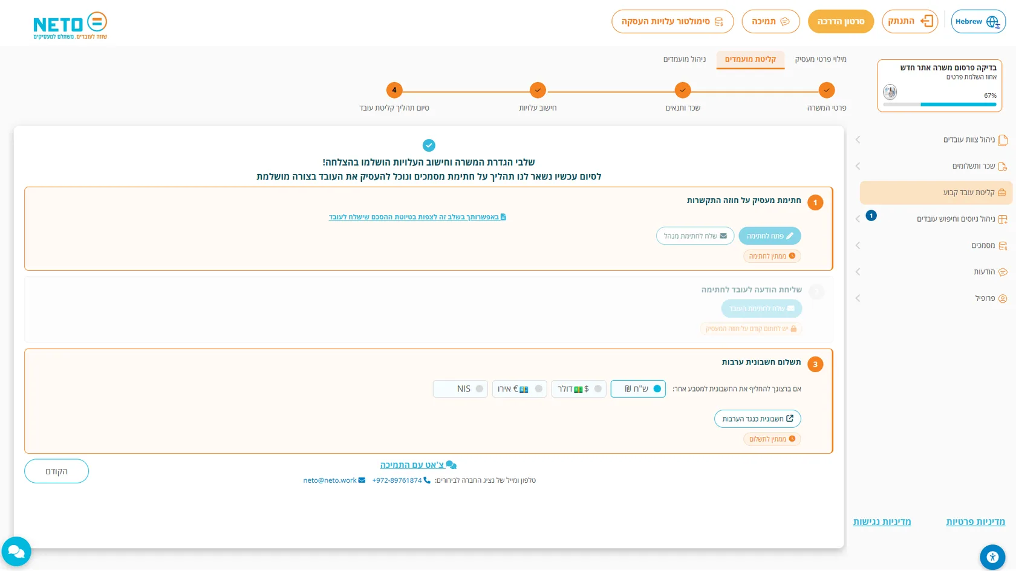
Task: Click the ממתין לתשלום status badge
Action: pyautogui.click(x=772, y=439)
